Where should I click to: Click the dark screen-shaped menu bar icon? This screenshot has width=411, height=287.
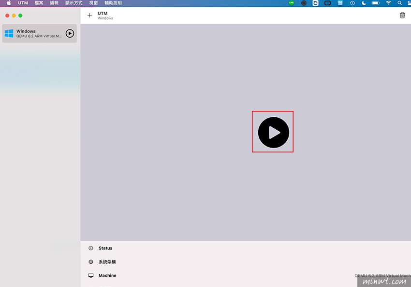[327, 3]
